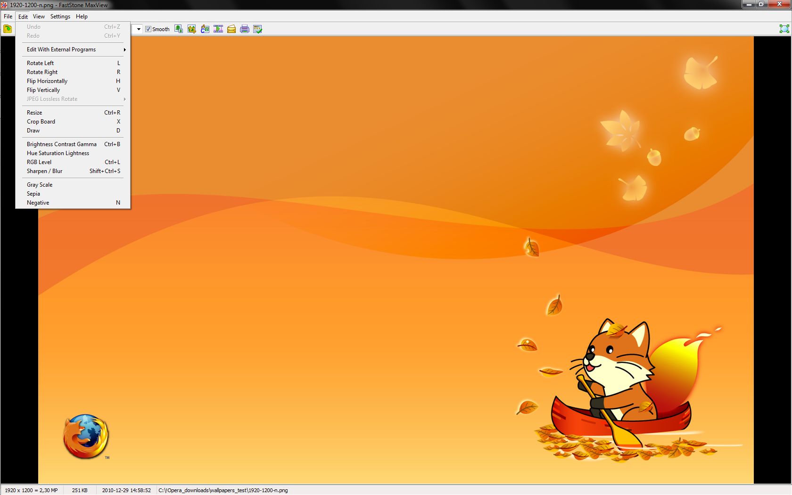Open the Crop Board menu entry
792x495 pixels.
73,122
